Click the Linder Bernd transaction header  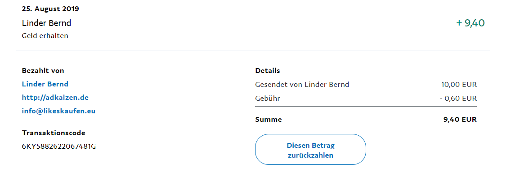coord(46,23)
